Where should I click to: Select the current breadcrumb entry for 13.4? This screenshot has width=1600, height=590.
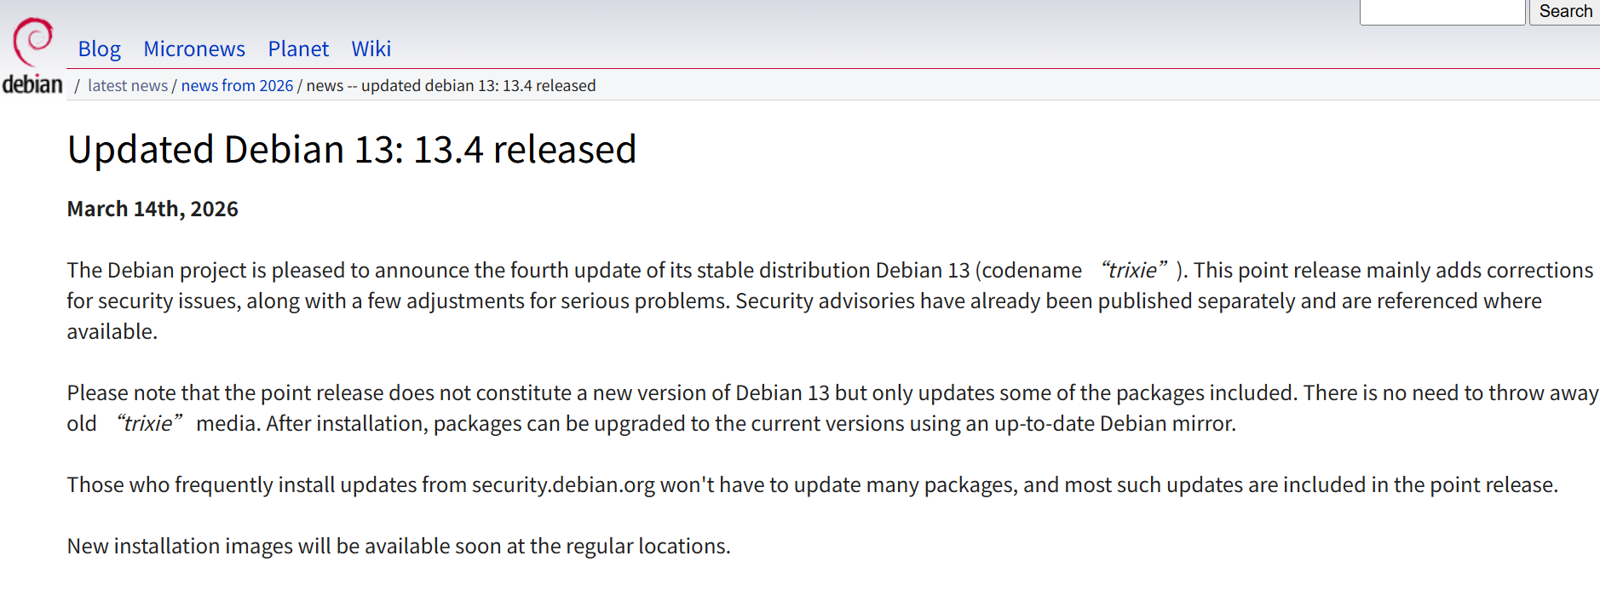(451, 85)
